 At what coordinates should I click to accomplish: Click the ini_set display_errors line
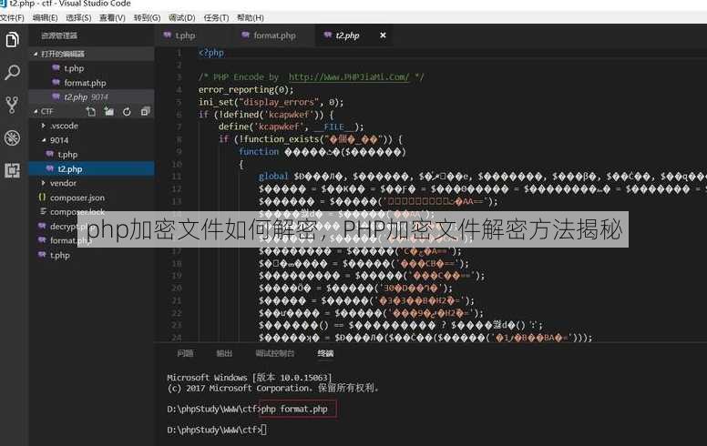pos(271,102)
